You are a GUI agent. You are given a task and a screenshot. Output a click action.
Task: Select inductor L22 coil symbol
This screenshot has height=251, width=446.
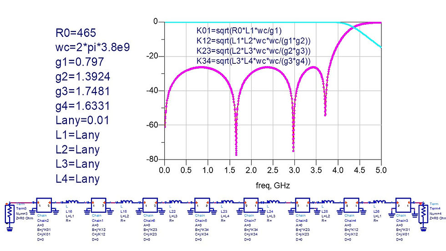pos(176,202)
